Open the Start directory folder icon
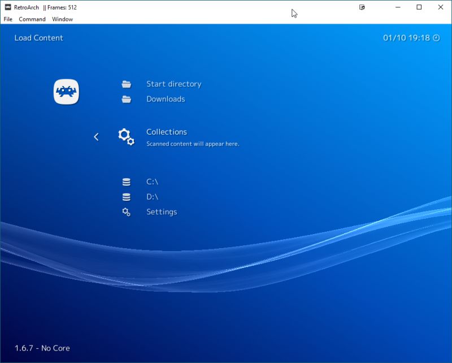This screenshot has height=363, width=452. [125, 84]
